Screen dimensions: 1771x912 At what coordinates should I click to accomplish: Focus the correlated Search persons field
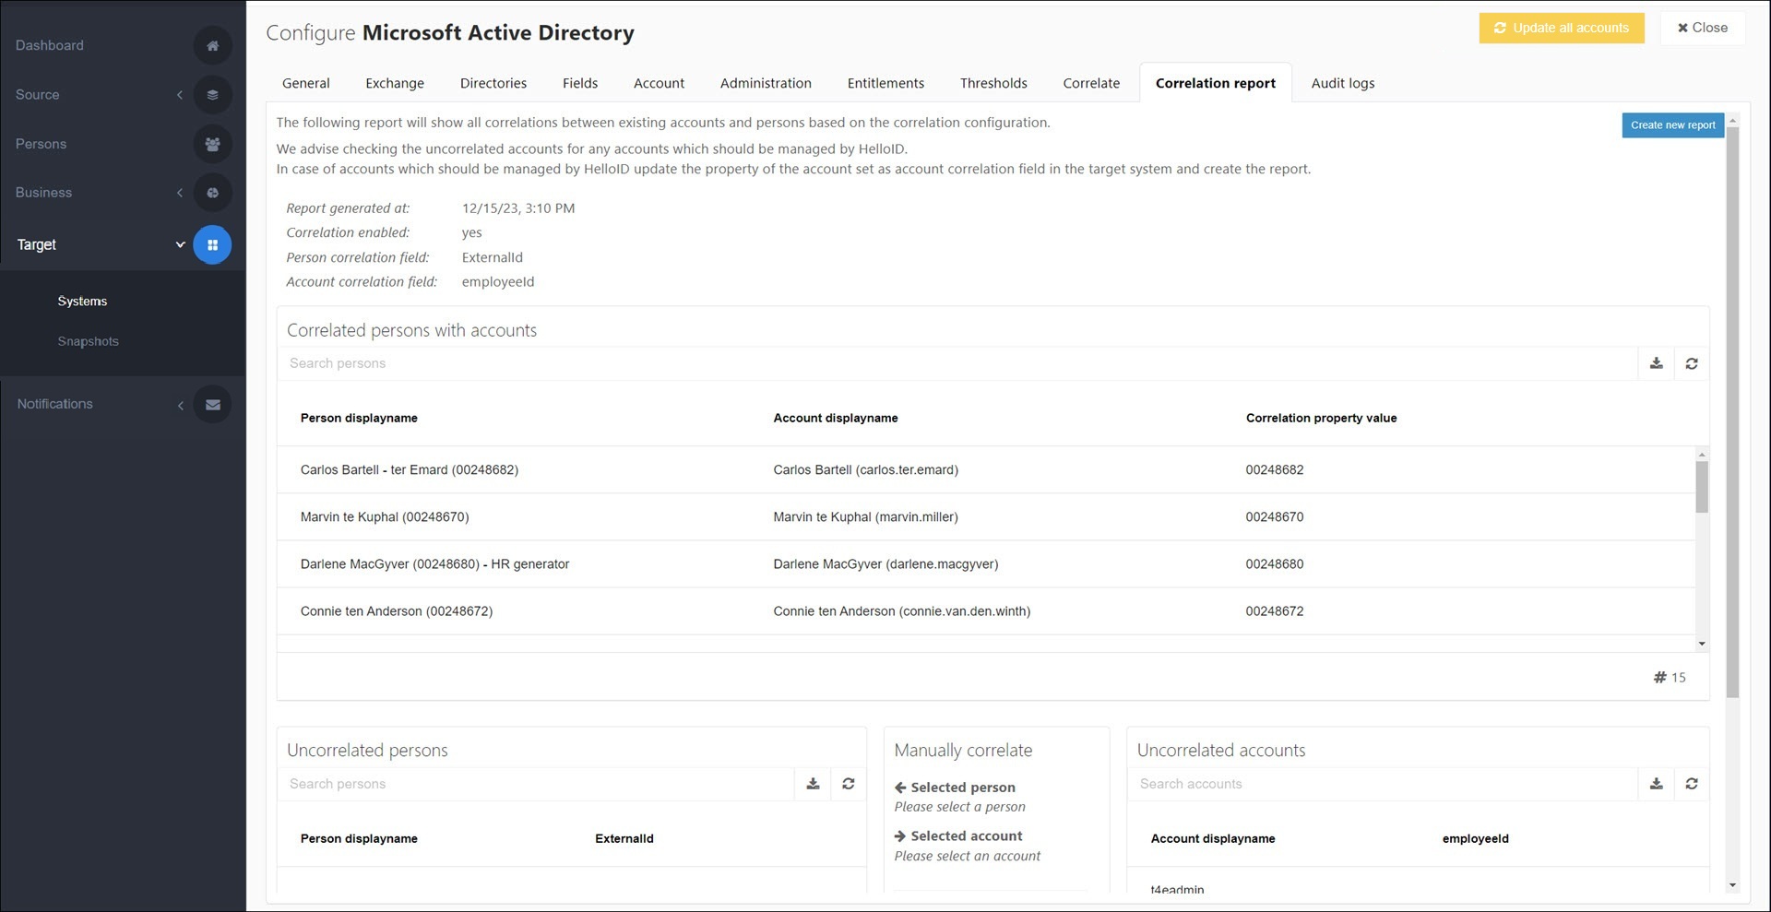click(x=957, y=363)
